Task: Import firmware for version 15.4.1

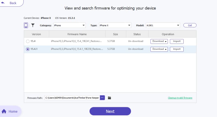Action: pyautogui.click(x=177, y=49)
